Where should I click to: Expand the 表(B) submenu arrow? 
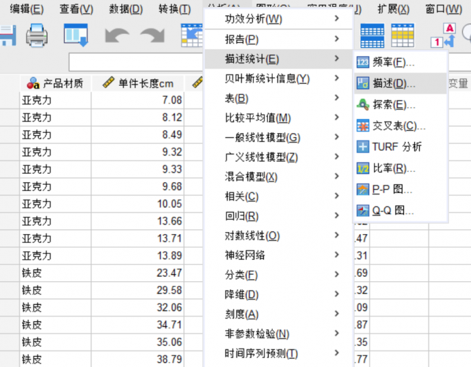[x=337, y=98]
